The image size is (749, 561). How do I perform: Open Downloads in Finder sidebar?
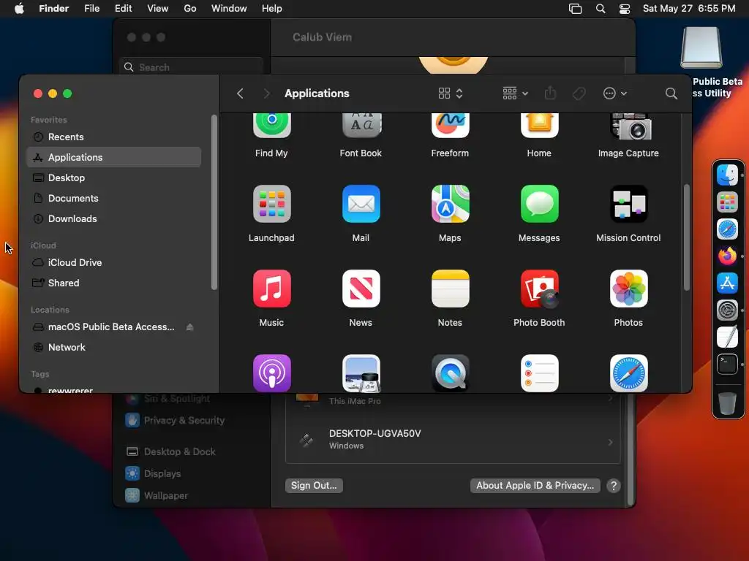(113, 219)
